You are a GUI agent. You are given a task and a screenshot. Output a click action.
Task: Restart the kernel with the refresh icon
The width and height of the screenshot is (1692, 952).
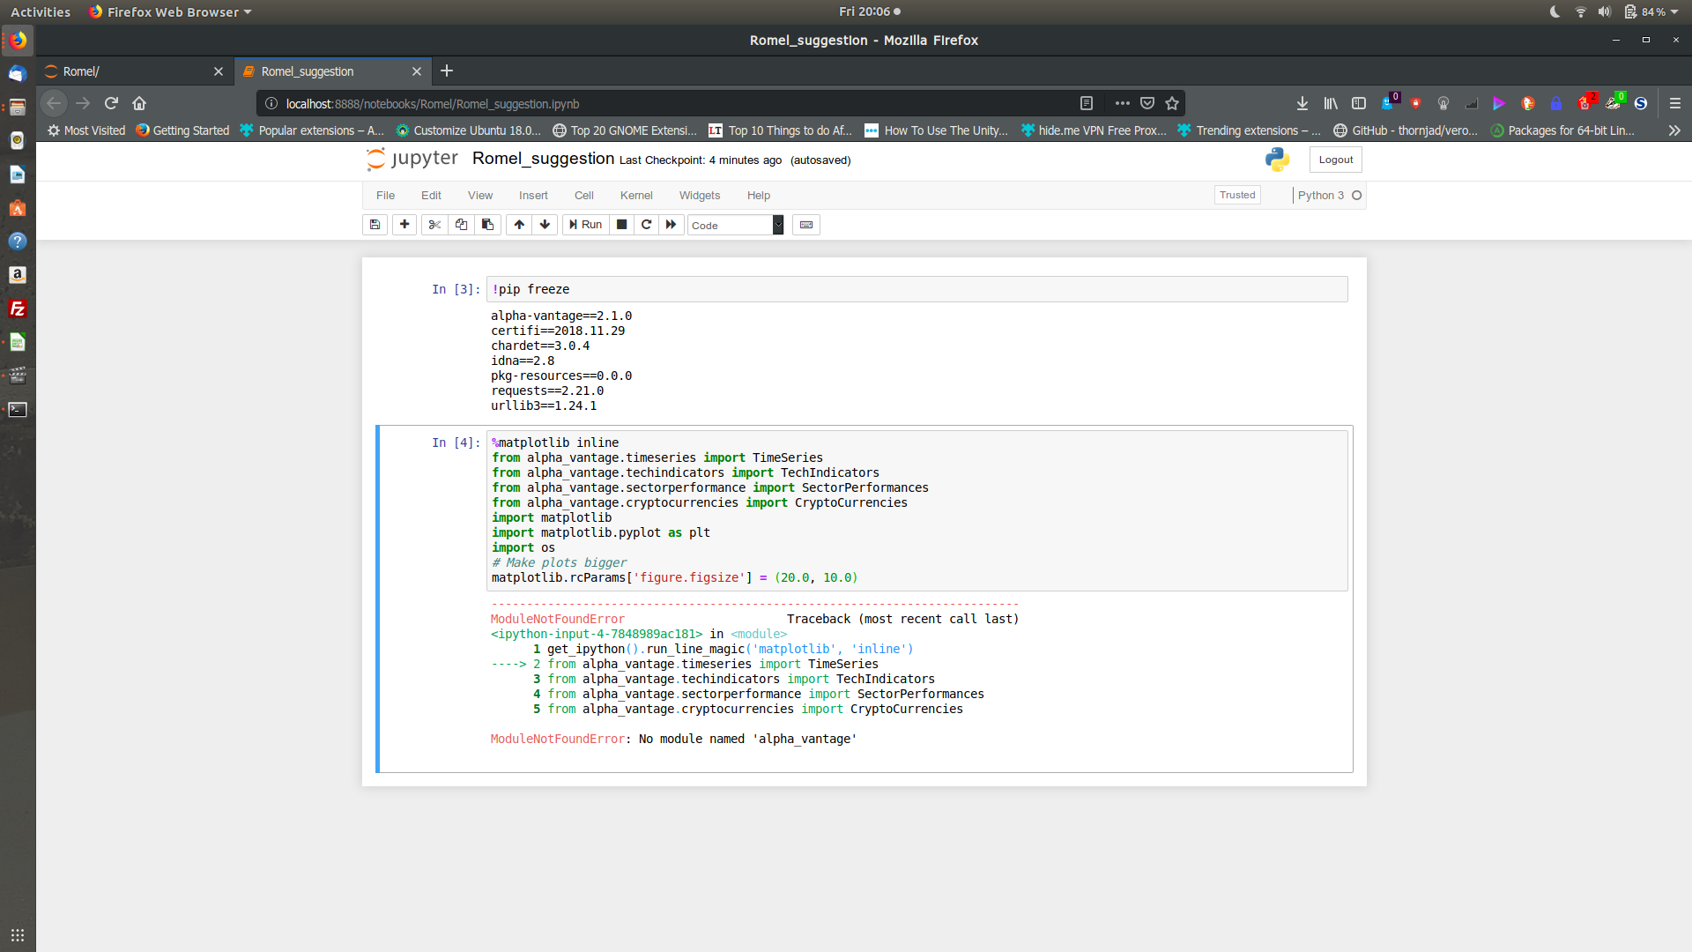pos(647,225)
